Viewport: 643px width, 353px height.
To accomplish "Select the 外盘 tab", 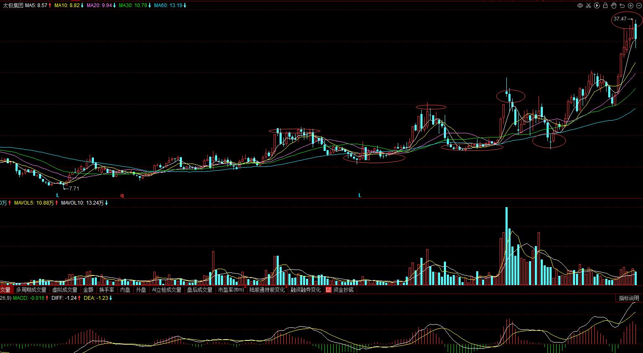I will click(x=141, y=290).
